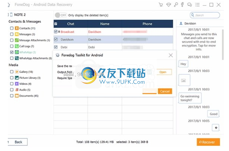Viewport: 229px width, 151px height.
Task: Click the Videos icon
Action: (17, 84)
